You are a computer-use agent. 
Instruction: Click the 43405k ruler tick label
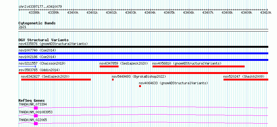[170, 12]
